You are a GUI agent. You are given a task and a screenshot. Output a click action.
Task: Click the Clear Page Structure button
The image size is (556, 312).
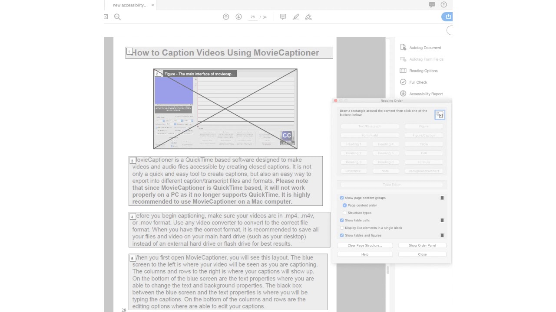(365, 245)
